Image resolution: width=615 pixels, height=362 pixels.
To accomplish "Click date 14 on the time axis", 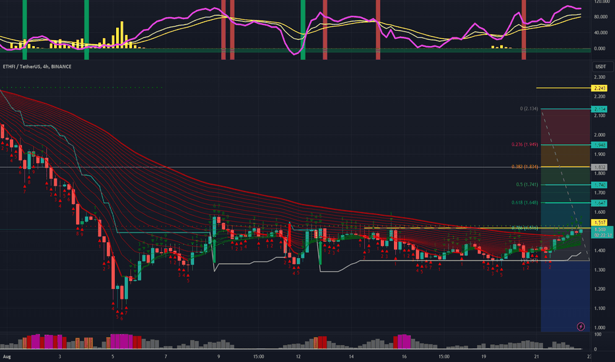I will click(x=351, y=357).
